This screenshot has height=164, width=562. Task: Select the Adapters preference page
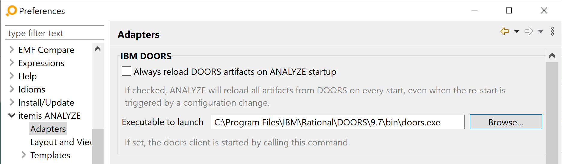click(x=48, y=129)
